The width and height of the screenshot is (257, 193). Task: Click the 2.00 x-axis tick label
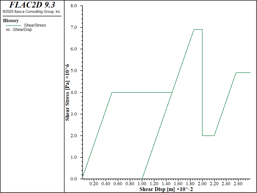tap(202, 184)
